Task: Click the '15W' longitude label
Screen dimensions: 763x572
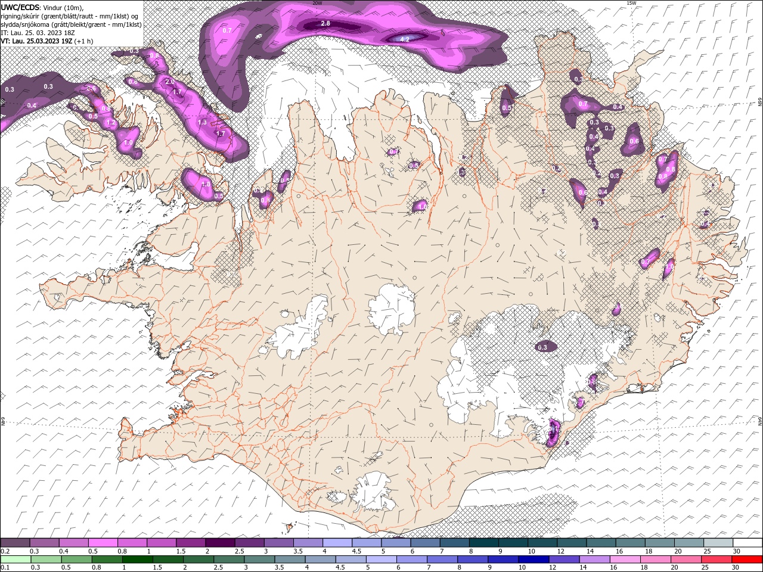Action: point(631,3)
